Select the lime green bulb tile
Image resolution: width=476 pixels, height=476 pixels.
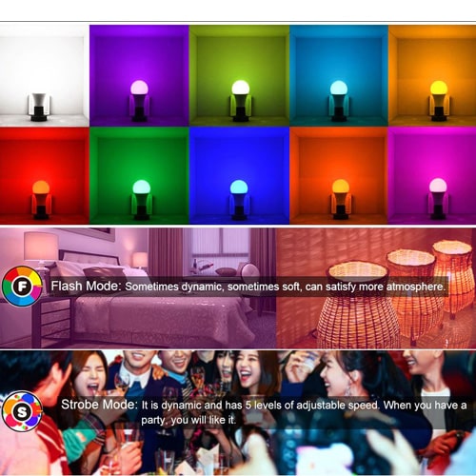(x=239, y=75)
